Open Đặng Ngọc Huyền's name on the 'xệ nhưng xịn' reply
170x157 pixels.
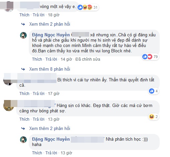click(51, 35)
